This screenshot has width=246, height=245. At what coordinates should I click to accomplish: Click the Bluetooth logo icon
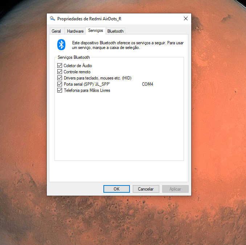[x=61, y=45]
